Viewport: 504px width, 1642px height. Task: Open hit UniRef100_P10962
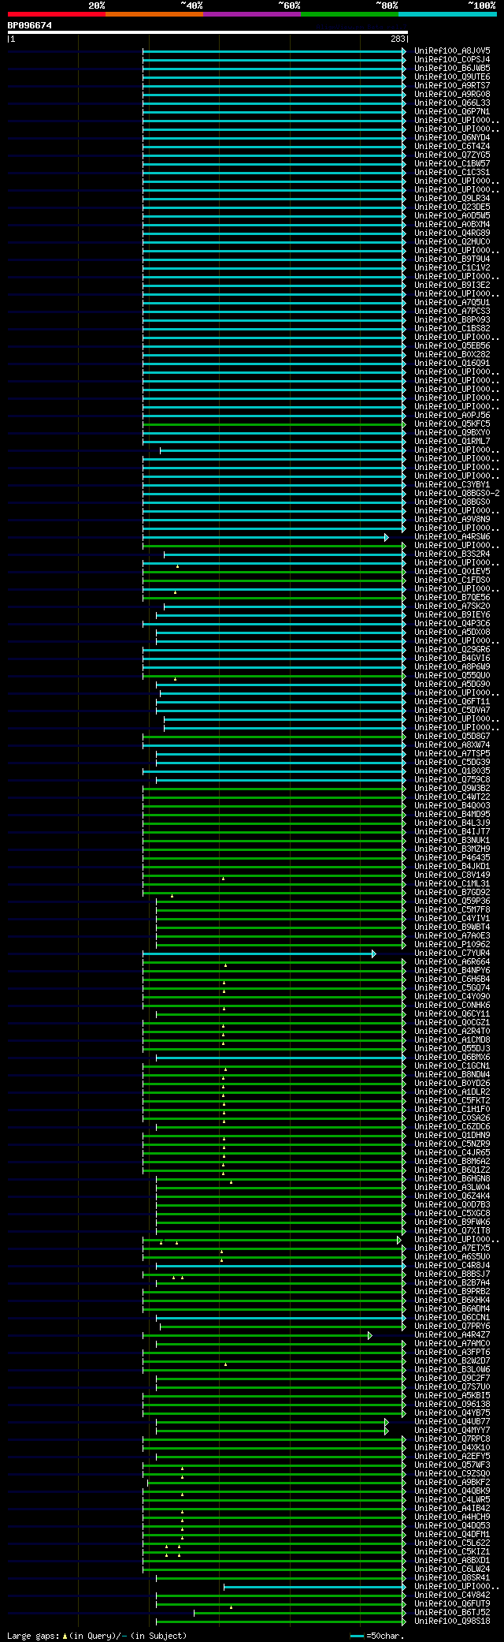click(x=452, y=944)
